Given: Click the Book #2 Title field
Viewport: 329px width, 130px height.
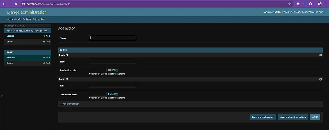Looking at the screenshot, I should click(x=113, y=85).
